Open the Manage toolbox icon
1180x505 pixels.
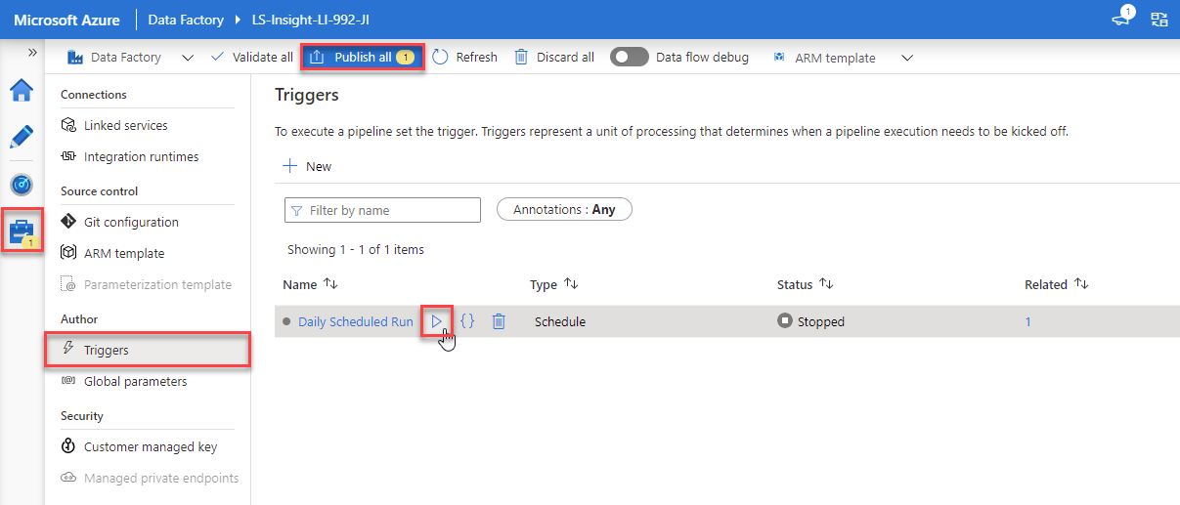click(x=22, y=231)
